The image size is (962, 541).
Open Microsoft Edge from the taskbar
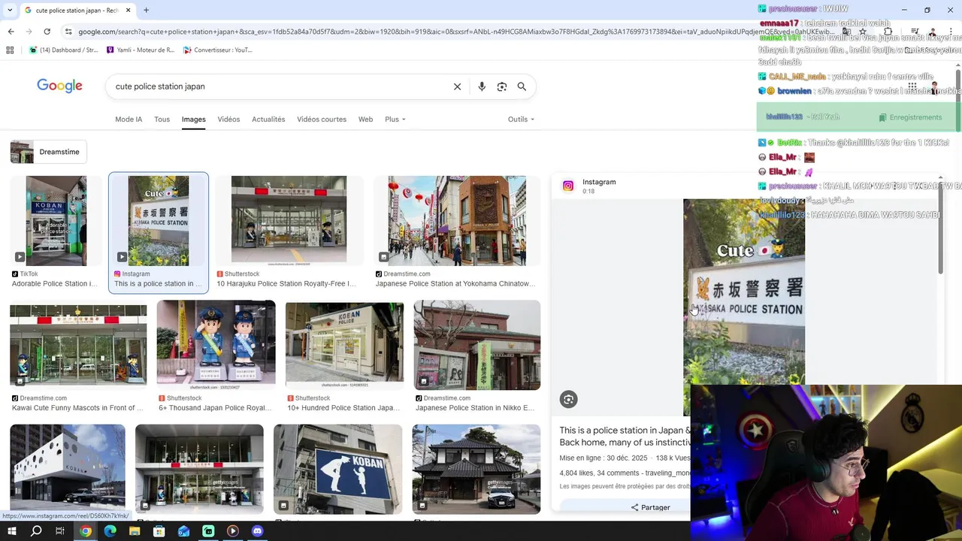[110, 531]
